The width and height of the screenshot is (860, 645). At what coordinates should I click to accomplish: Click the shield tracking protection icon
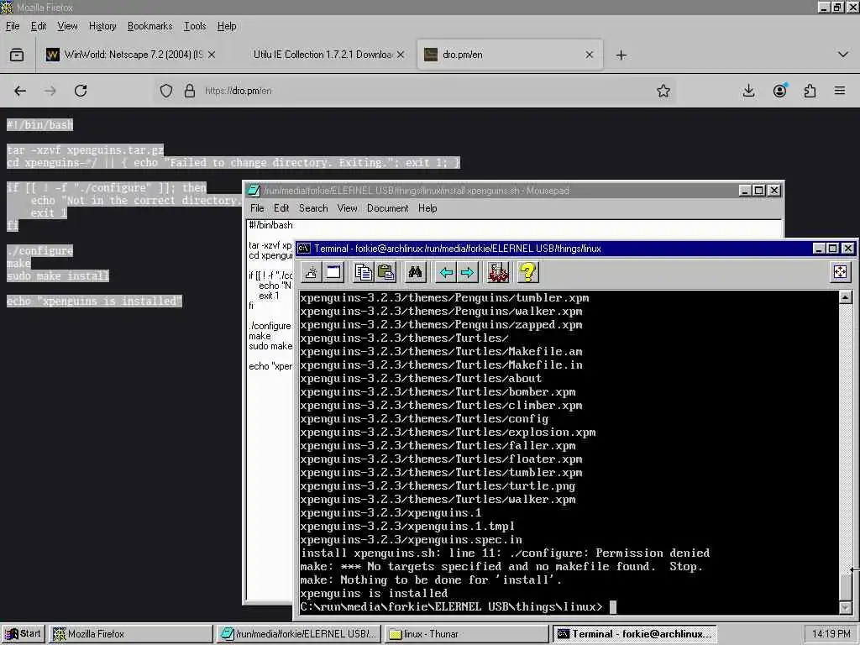[x=166, y=91]
